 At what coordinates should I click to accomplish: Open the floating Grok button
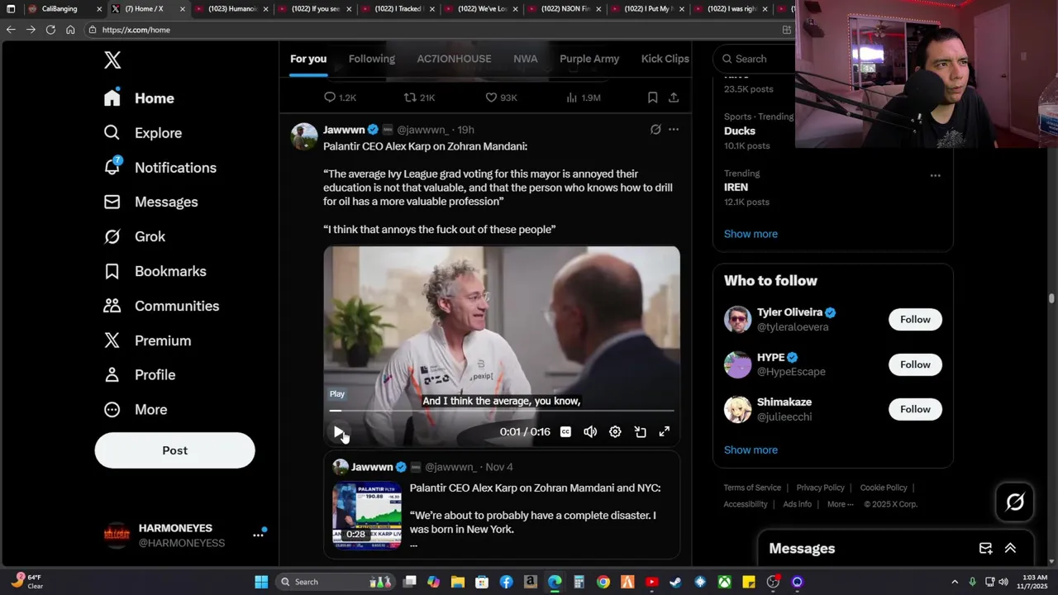tap(1015, 502)
